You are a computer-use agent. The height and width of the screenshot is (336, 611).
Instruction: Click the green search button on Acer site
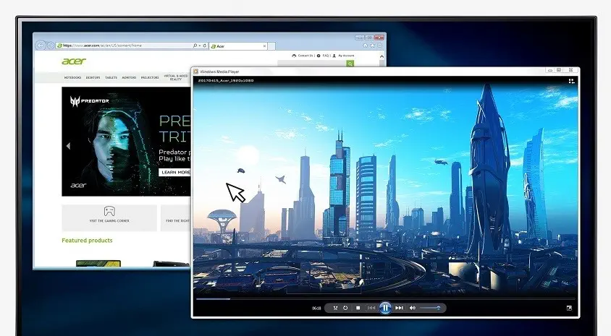350,64
